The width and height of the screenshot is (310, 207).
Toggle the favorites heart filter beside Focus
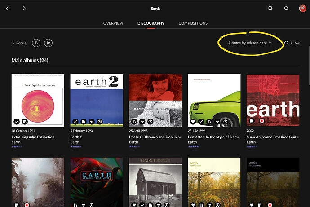[x=48, y=43]
